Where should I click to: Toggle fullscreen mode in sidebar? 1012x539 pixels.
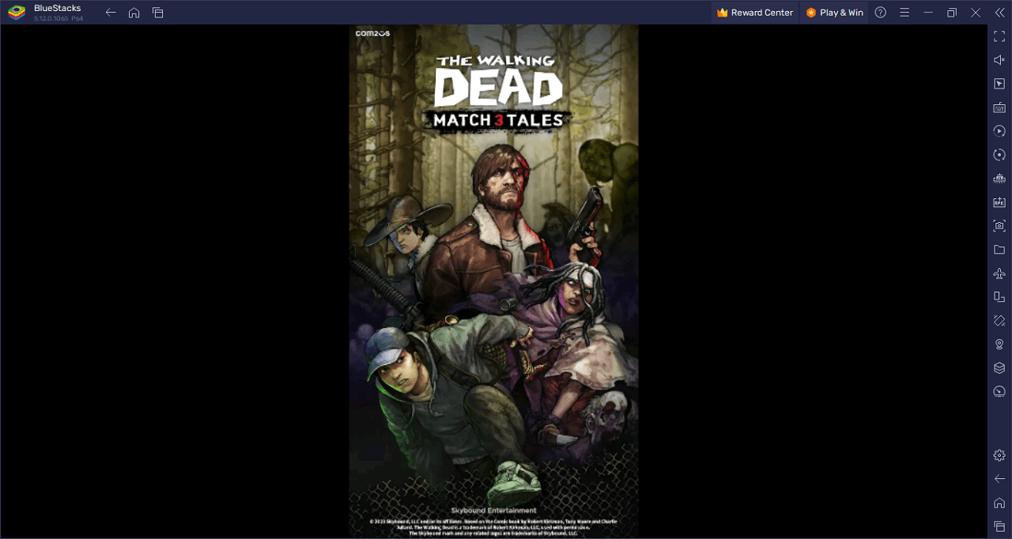pos(999,36)
